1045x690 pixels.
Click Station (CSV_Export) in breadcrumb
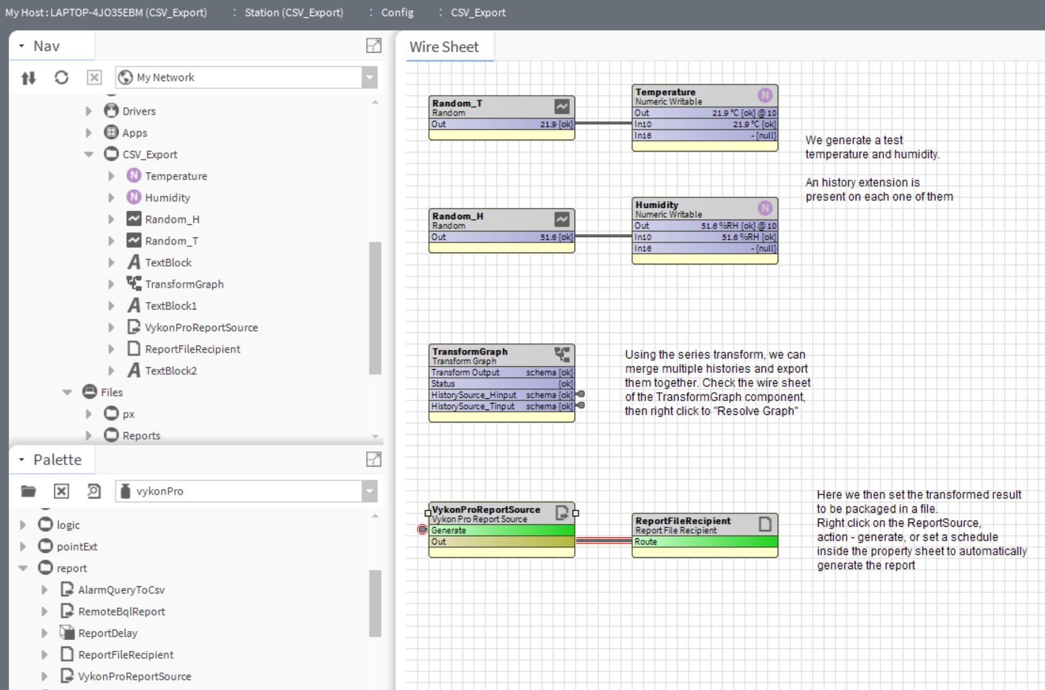tap(294, 12)
